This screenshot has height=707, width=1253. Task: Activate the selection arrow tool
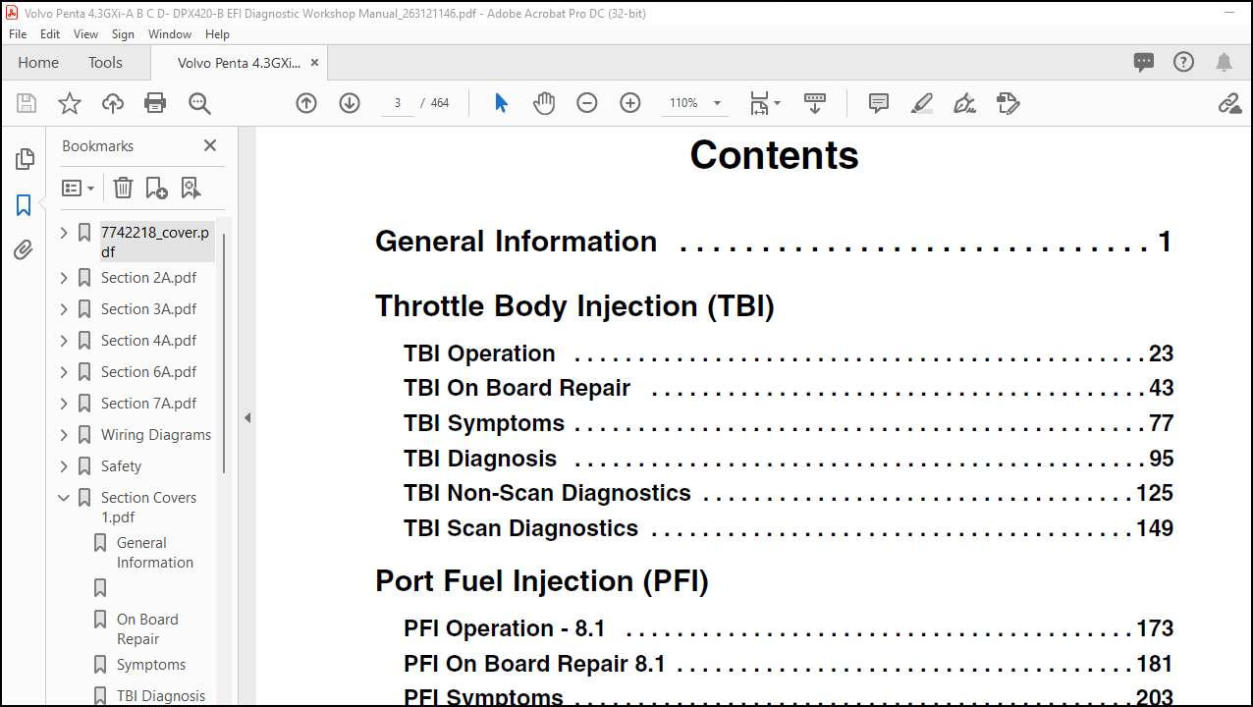pyautogui.click(x=501, y=103)
